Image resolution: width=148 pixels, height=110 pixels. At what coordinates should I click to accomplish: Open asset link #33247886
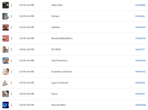[x=140, y=5]
